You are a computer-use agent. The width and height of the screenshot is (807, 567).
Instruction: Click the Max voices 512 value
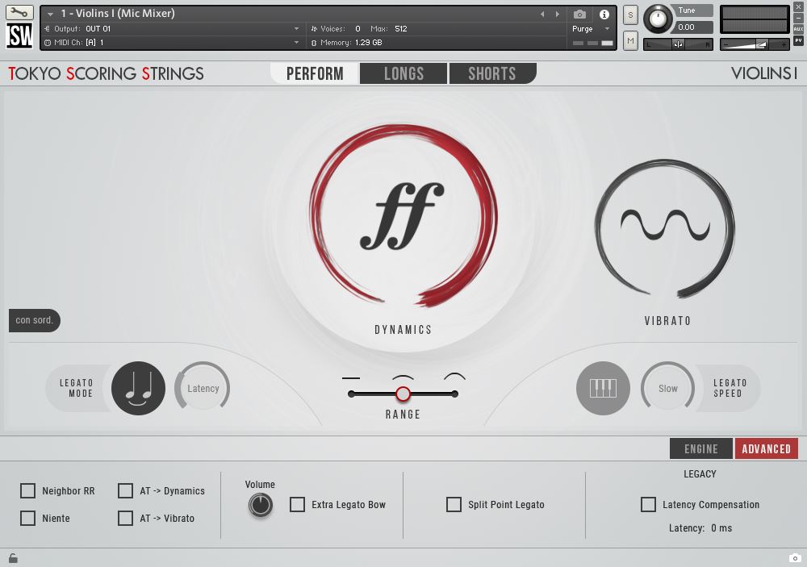[x=401, y=29]
